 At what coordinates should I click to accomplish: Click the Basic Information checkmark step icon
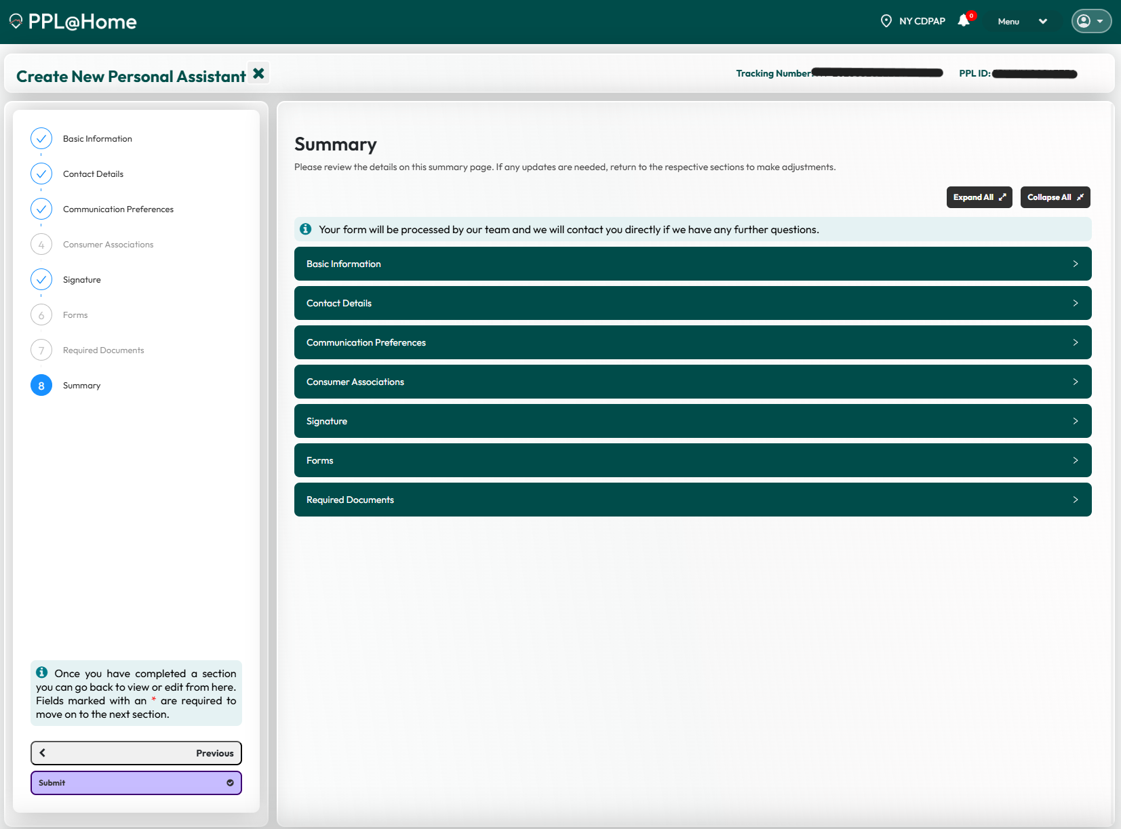(x=41, y=138)
